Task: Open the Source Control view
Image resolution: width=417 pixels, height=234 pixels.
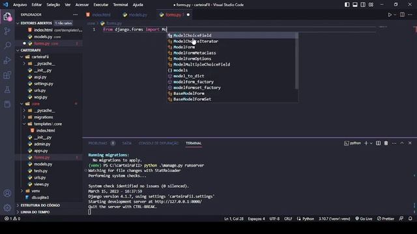Action: coord(7,31)
